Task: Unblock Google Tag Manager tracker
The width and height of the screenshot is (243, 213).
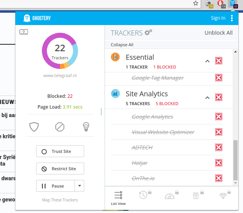Action: click(x=218, y=78)
